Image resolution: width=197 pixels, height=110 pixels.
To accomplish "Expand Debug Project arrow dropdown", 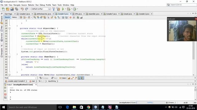I will (x=71, y=9).
